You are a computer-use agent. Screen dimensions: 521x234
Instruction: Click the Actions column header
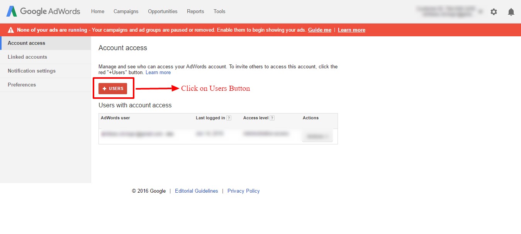coord(311,118)
